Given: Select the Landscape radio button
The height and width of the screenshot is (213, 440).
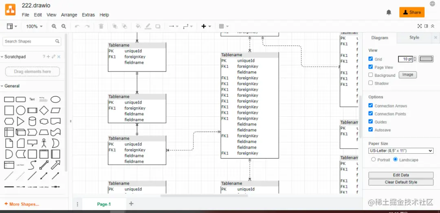Looking at the screenshot, I should pyautogui.click(x=395, y=159).
